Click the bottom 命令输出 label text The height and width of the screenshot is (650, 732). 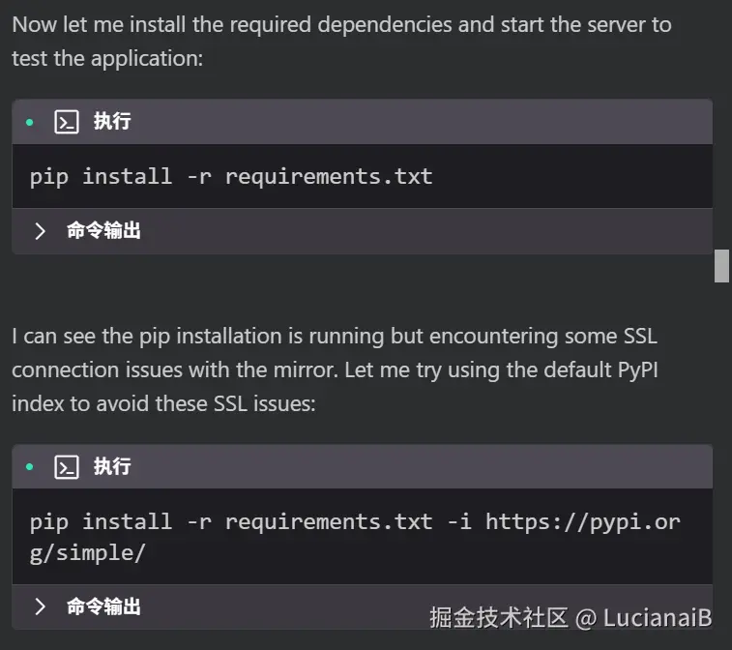pos(103,606)
